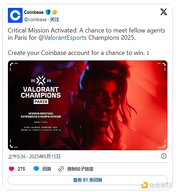
Task: Click the blue reply bubble icon
Action: pyautogui.click(x=36, y=169)
